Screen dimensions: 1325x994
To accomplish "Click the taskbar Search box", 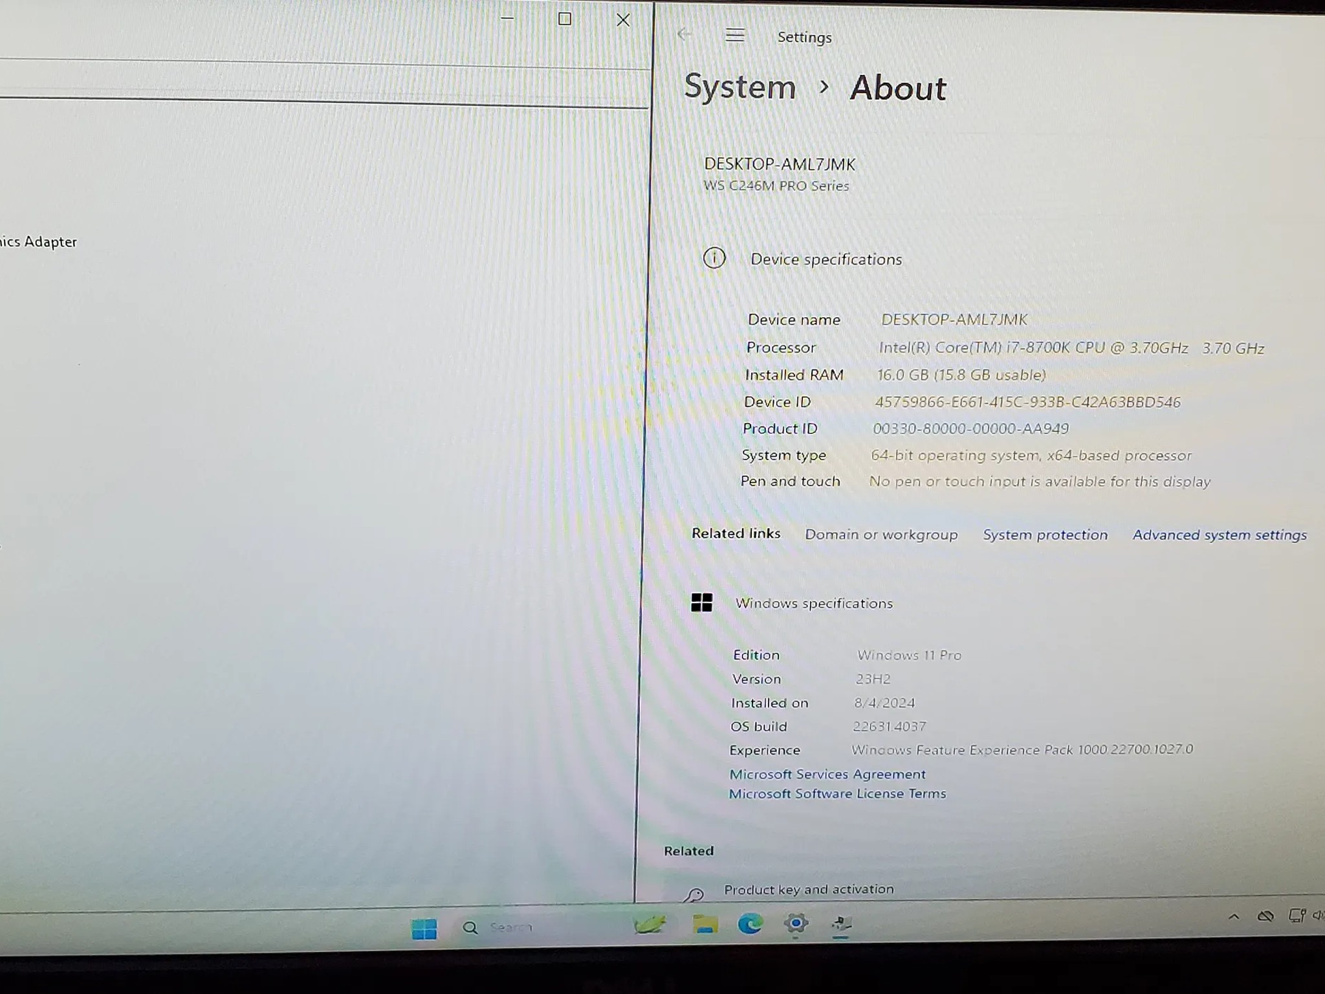I will tap(511, 927).
